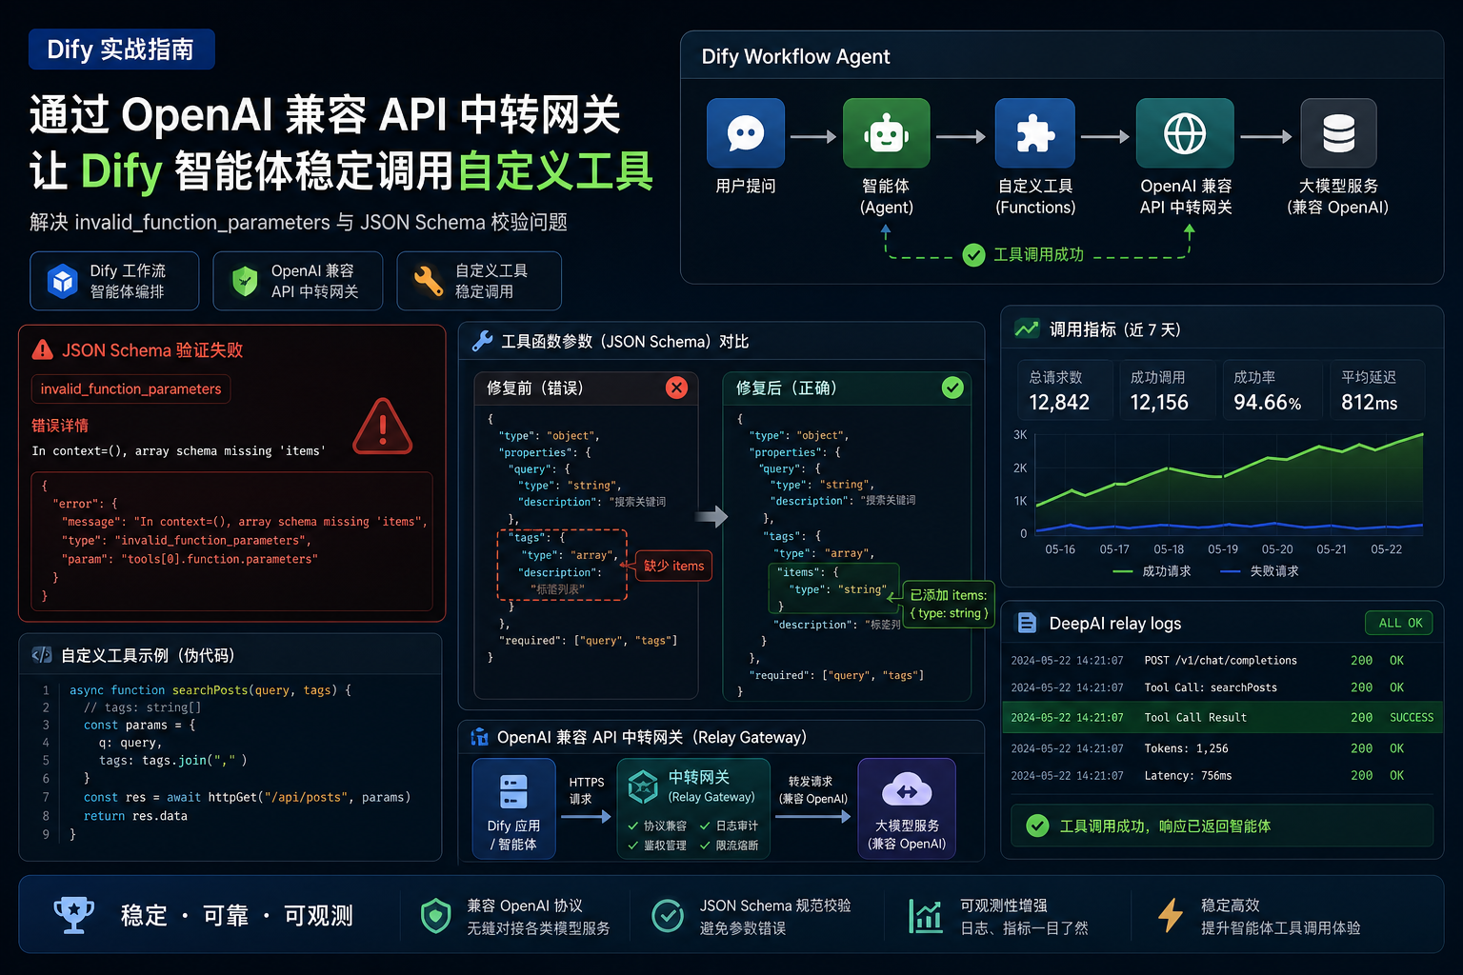This screenshot has width=1463, height=975.
Task: Click the orange wrench 自定义工具 icon
Action: [x=429, y=281]
